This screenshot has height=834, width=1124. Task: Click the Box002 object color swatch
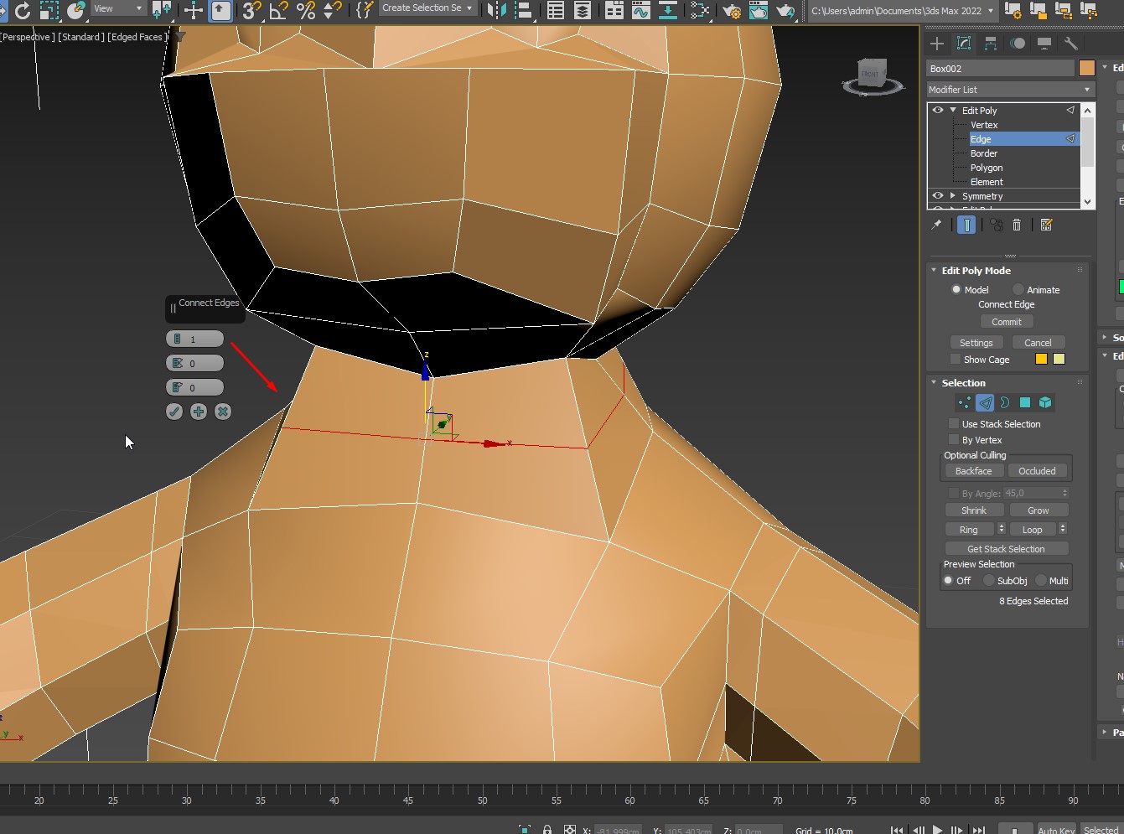(x=1087, y=69)
